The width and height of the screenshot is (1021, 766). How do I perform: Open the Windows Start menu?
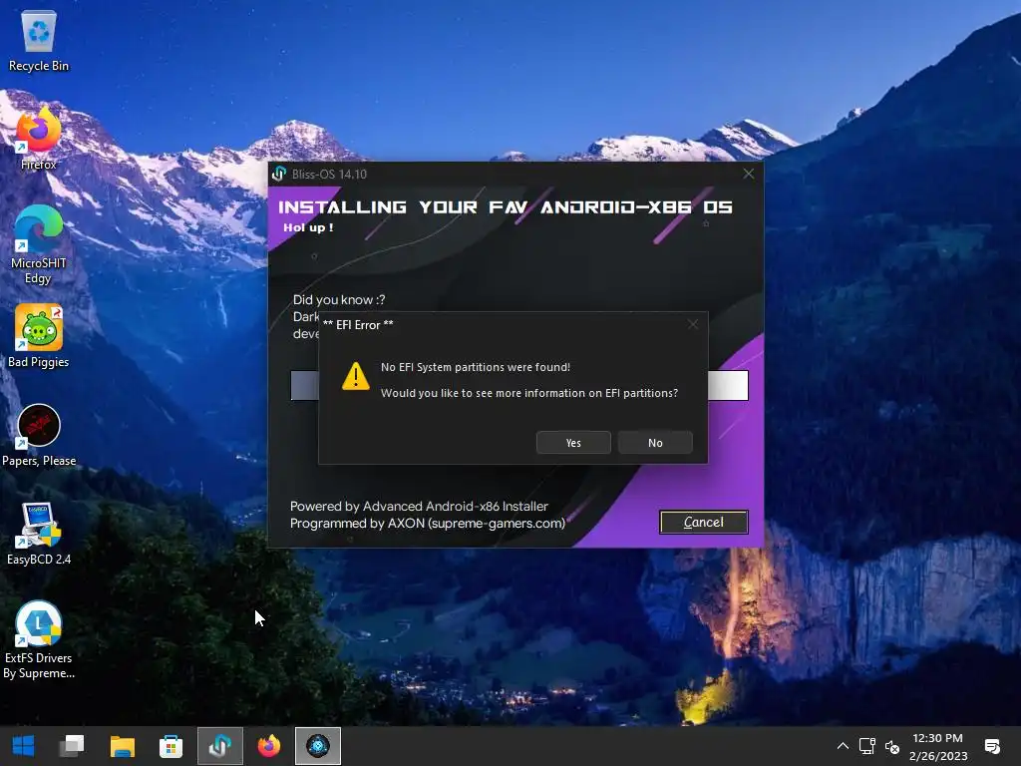click(24, 746)
